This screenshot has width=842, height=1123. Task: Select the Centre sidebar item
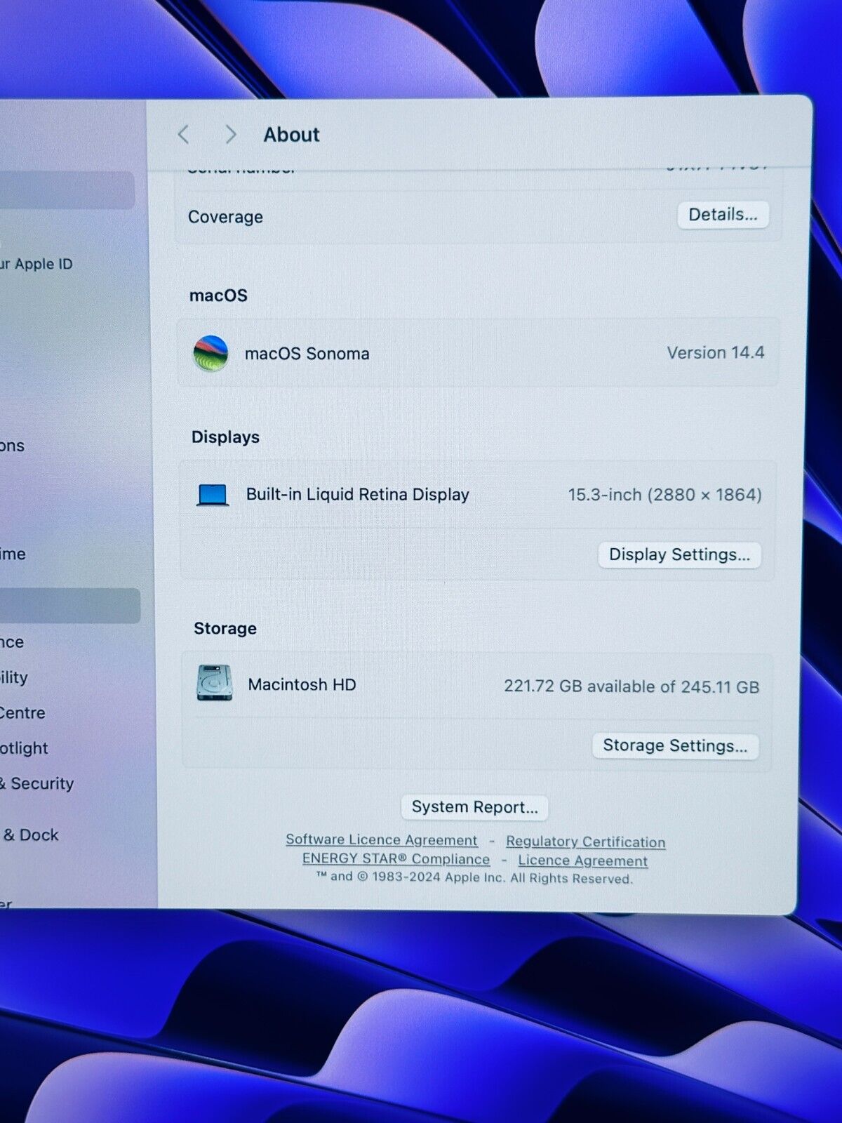point(22,713)
